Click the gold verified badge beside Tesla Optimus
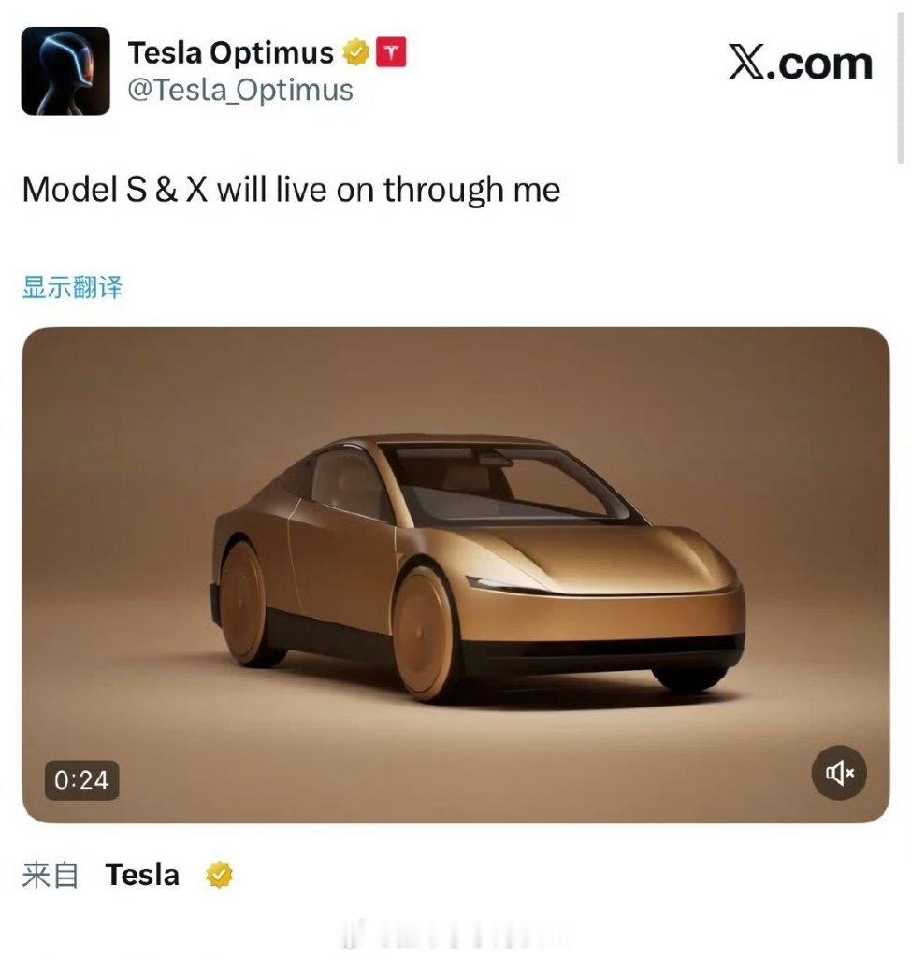The height and width of the screenshot is (957, 911). [355, 52]
